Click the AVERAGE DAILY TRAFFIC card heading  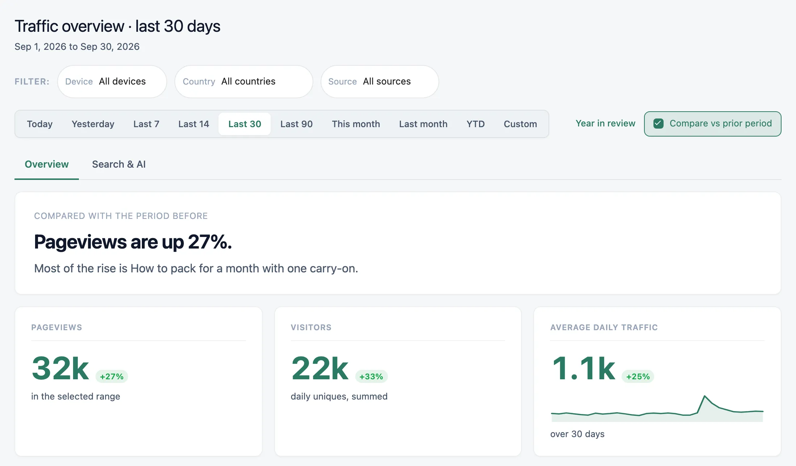coord(604,327)
